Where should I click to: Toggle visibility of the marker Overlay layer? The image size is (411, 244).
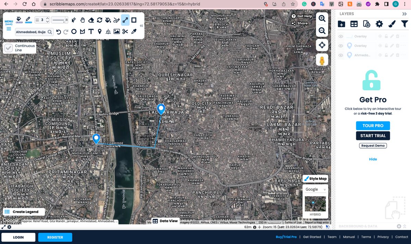click(x=341, y=46)
